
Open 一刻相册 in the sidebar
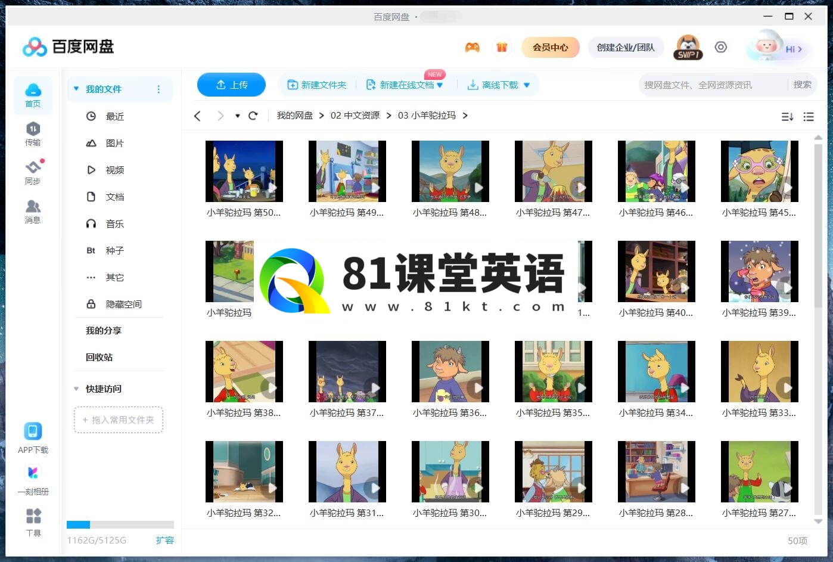click(33, 480)
